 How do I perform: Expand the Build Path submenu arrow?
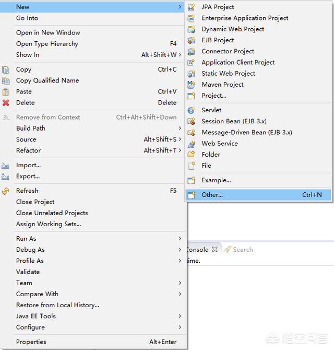click(x=180, y=129)
